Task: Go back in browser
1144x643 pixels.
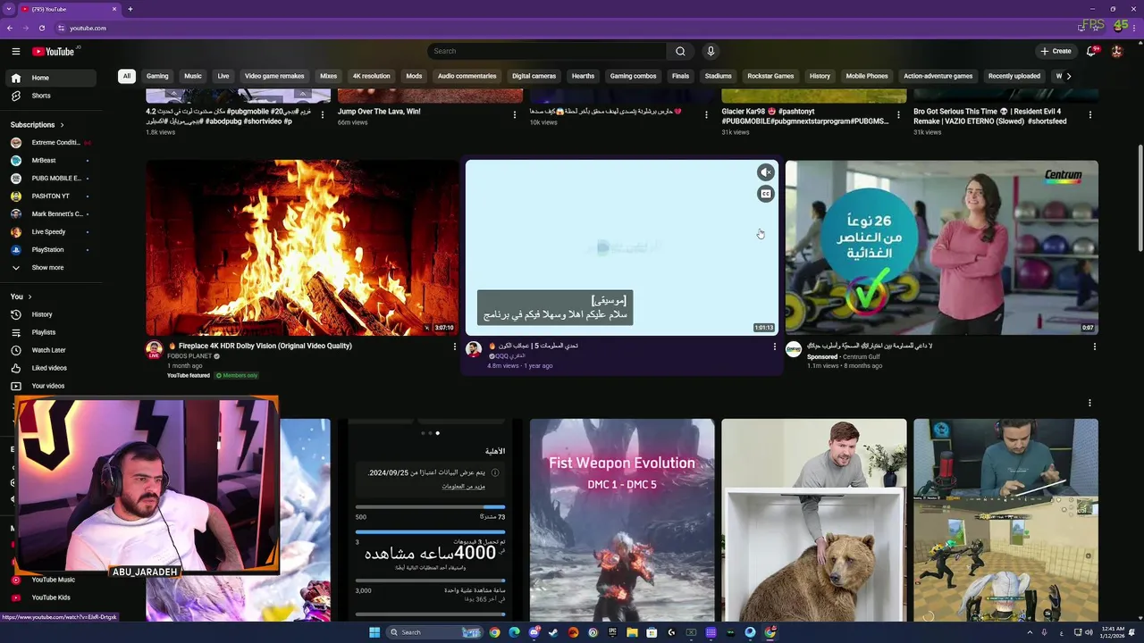Action: 10,28
